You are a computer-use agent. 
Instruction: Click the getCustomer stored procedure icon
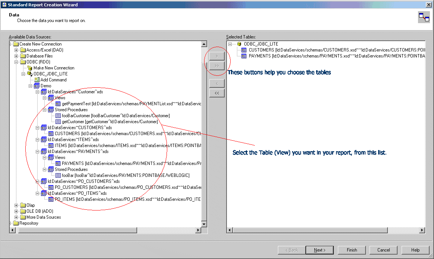pyautogui.click(x=58, y=122)
